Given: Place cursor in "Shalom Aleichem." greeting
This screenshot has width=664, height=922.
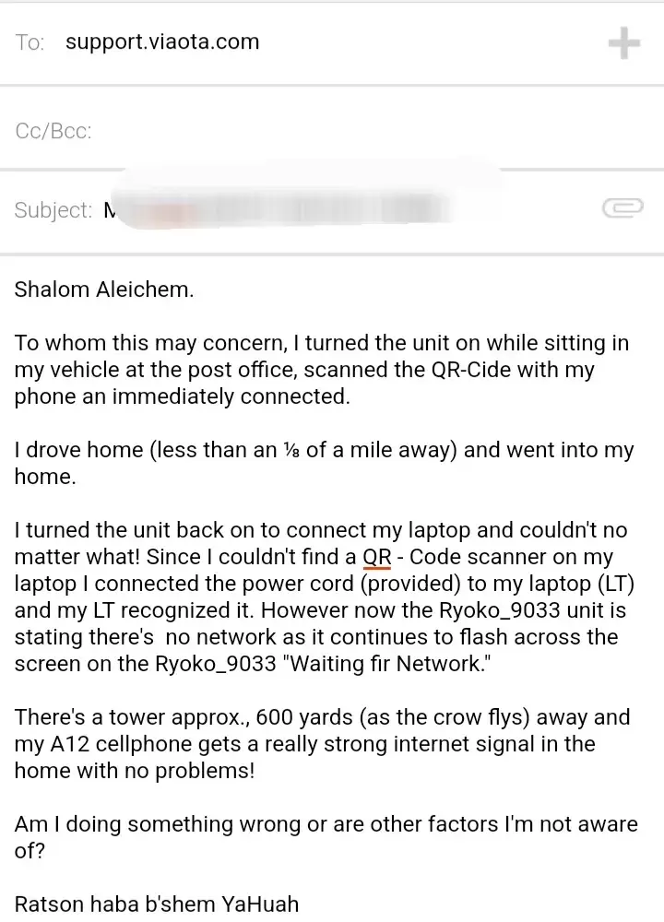Looking at the screenshot, I should (104, 290).
